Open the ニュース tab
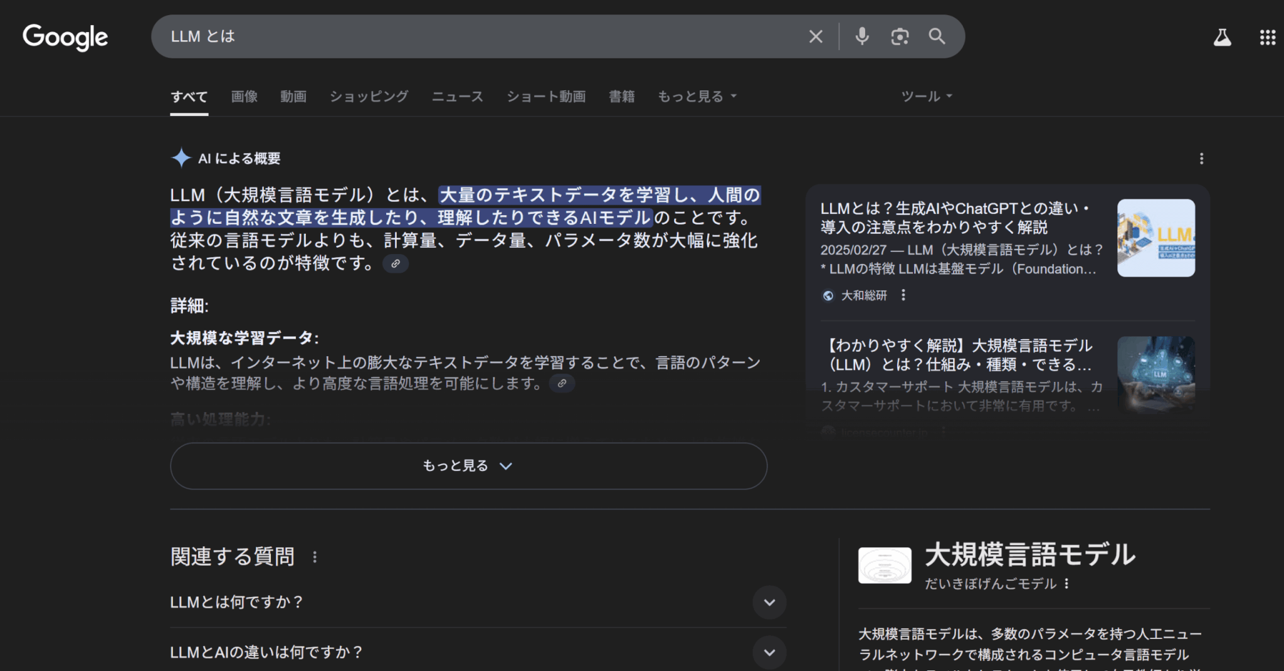The width and height of the screenshot is (1284, 671). 458,97
